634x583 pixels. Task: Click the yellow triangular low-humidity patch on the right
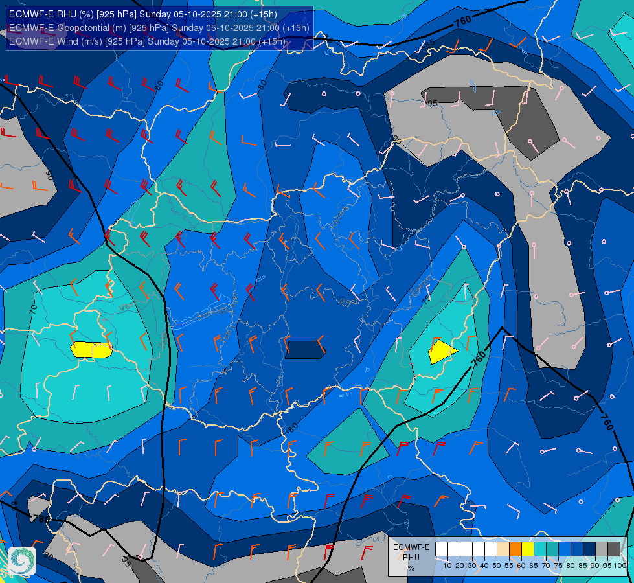[x=442, y=352]
